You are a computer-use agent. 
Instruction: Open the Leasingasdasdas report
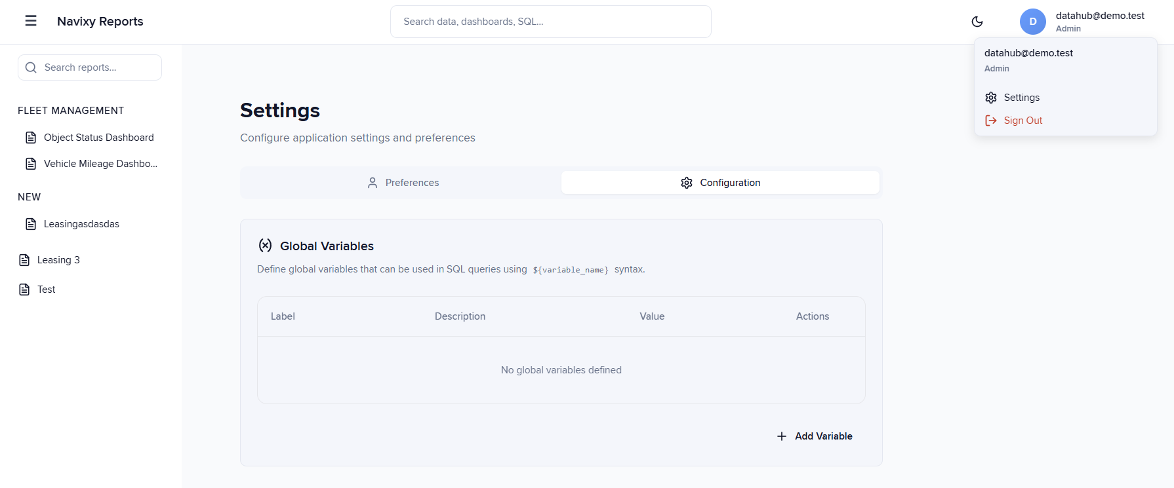pos(81,224)
